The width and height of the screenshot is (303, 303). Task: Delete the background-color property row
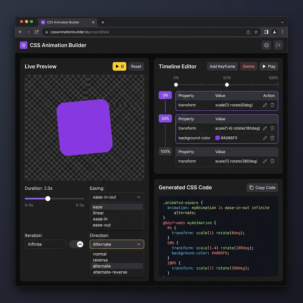click(x=272, y=138)
